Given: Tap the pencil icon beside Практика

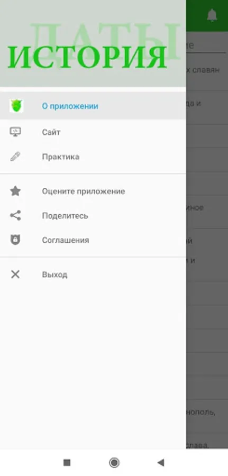Looking at the screenshot, I should coord(15,157).
